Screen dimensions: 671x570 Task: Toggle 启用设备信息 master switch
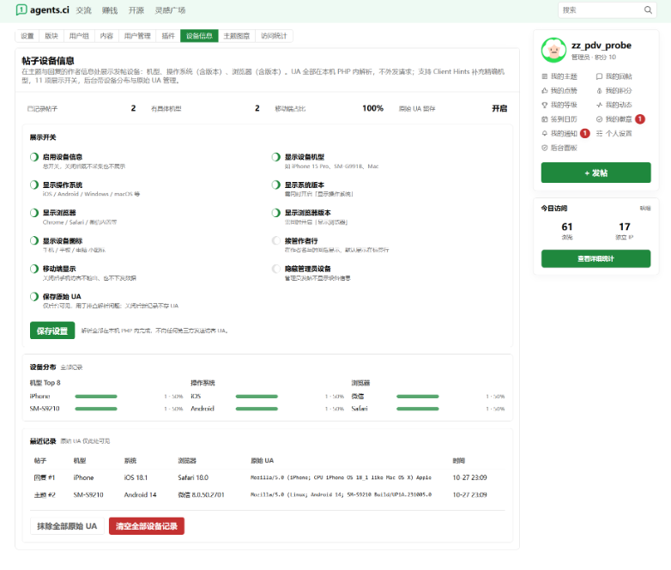[34, 157]
